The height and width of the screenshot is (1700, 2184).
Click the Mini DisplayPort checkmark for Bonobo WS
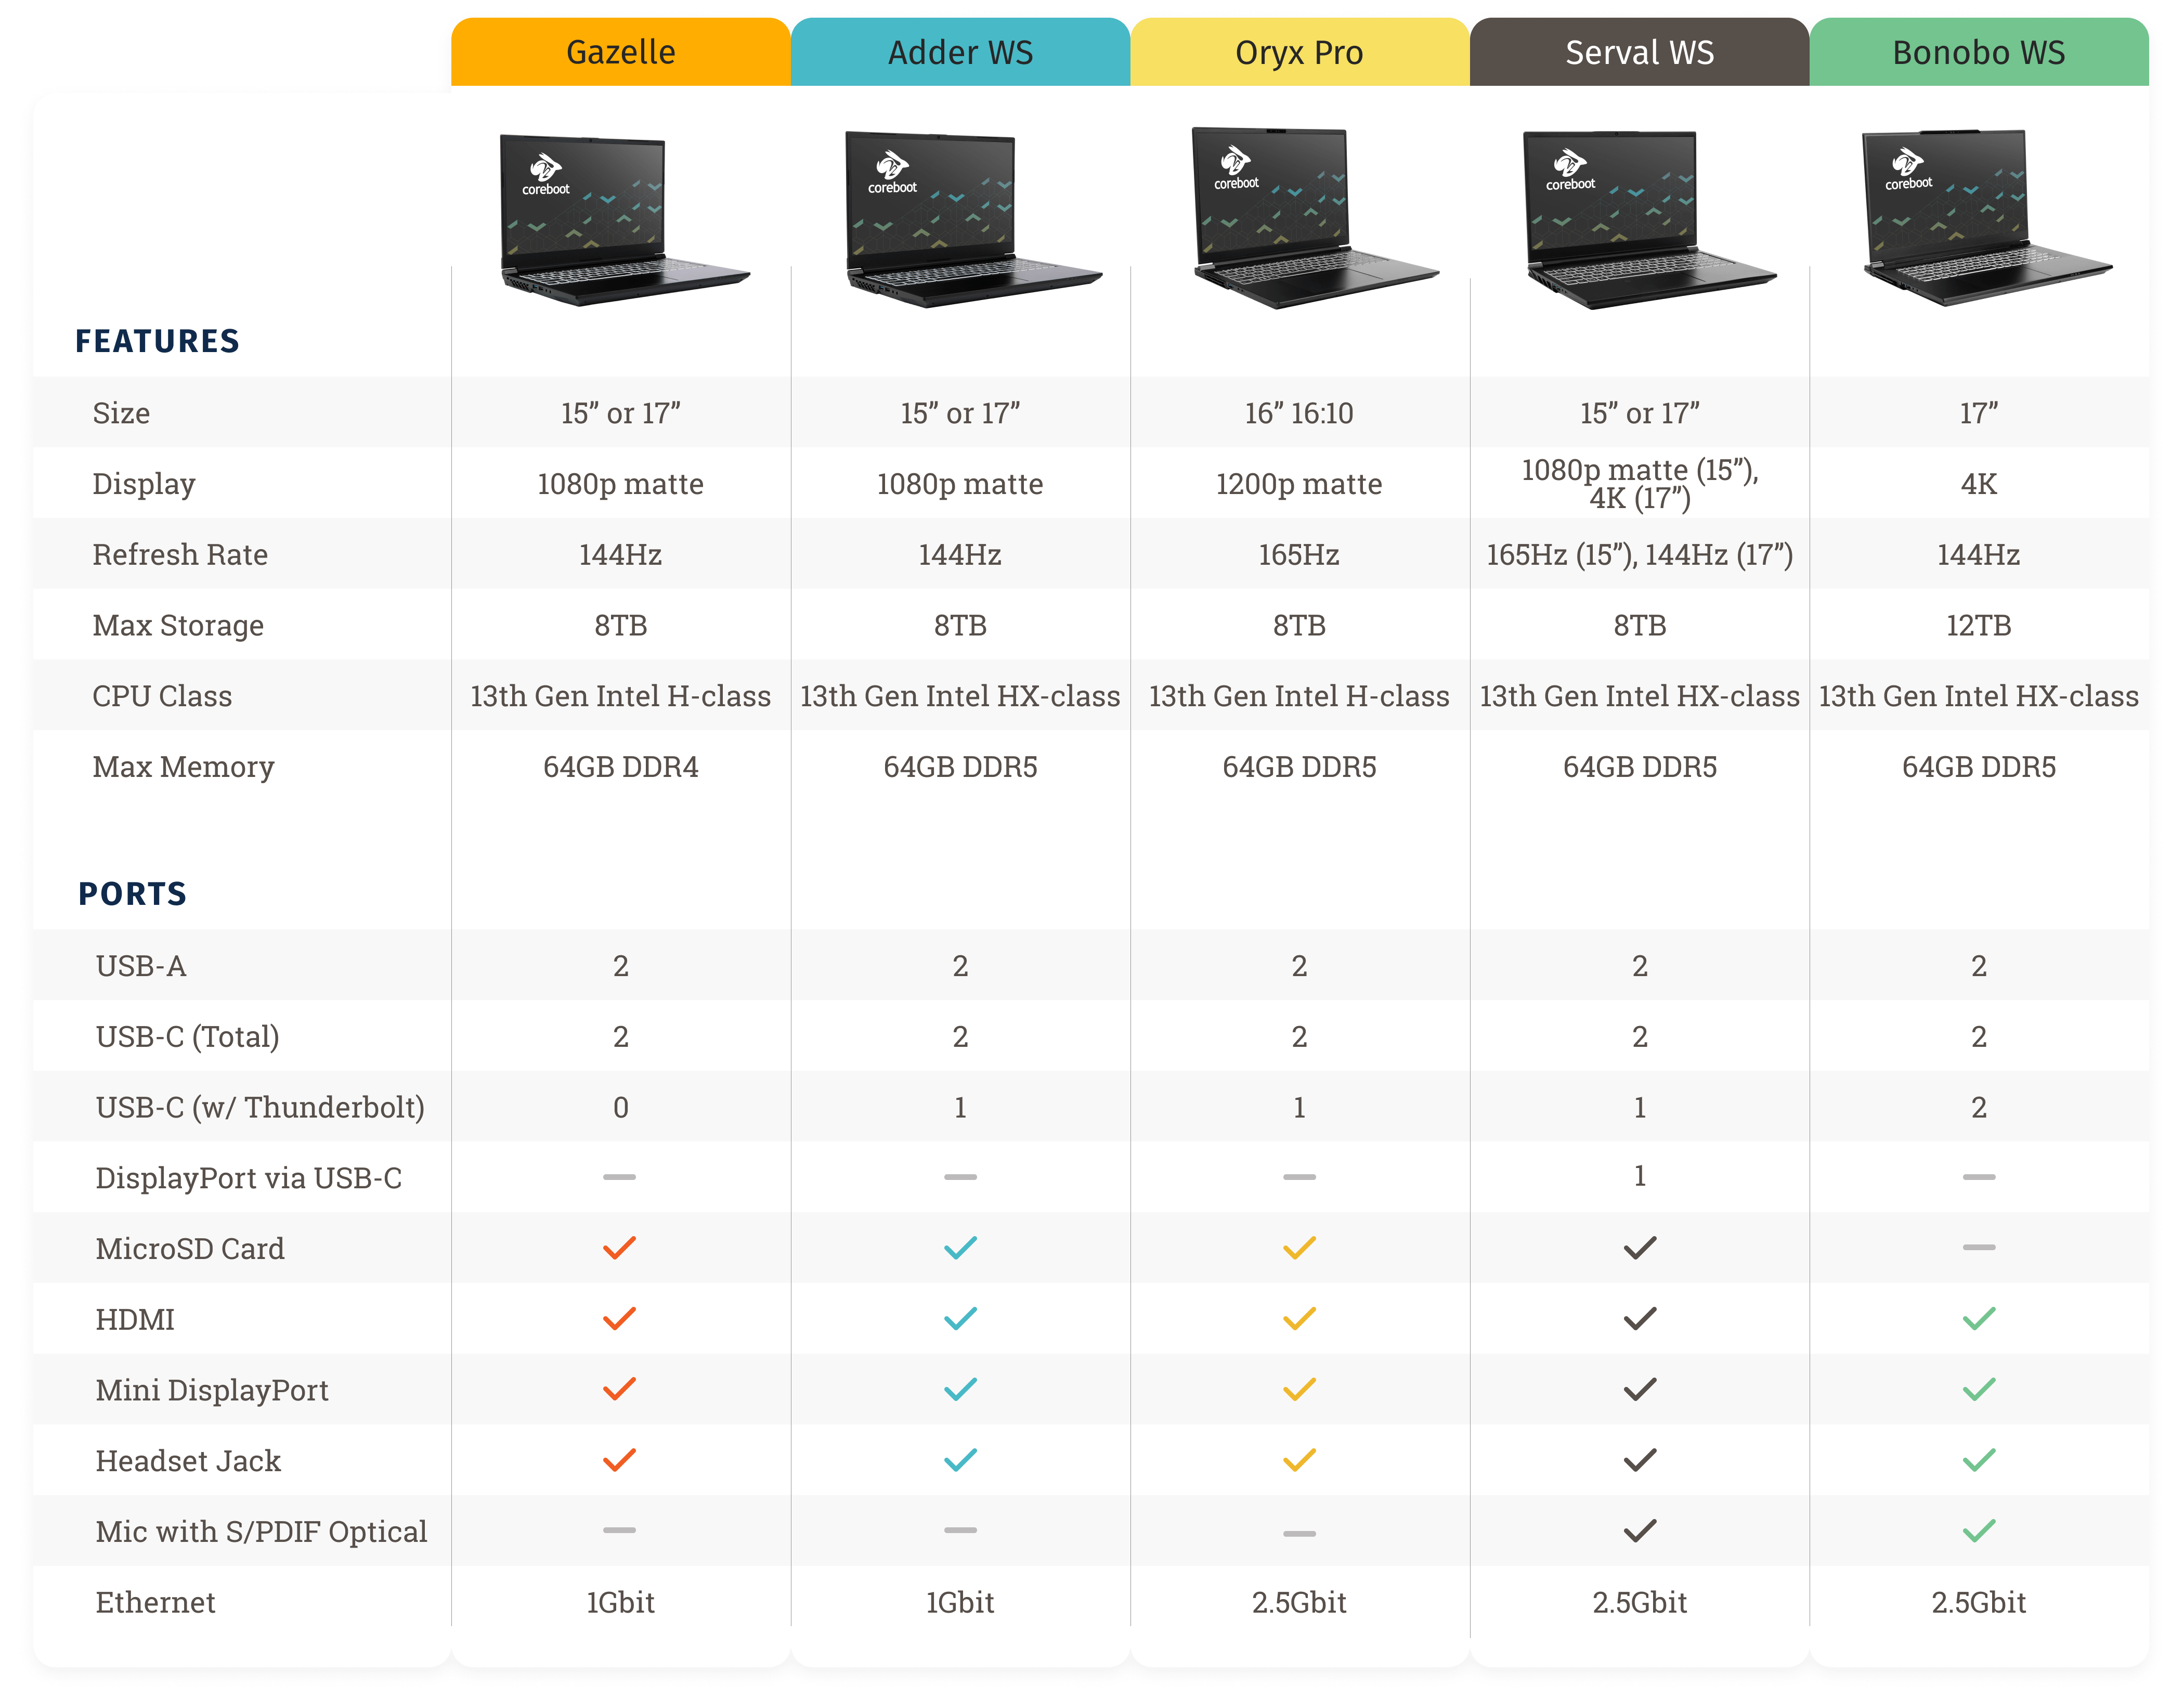click(1978, 1388)
